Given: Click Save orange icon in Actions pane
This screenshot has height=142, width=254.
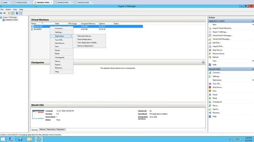Looking at the screenshot, I should (x=210, y=91).
